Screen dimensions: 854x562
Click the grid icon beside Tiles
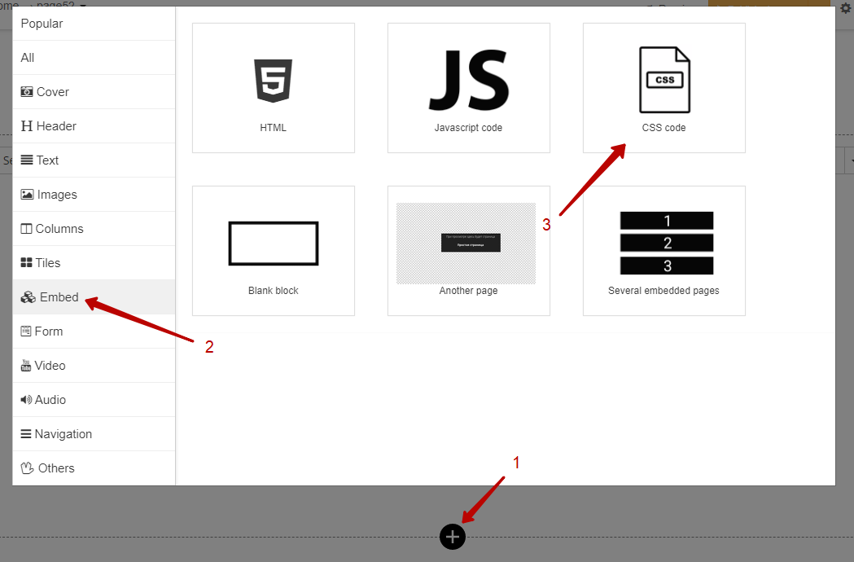[26, 263]
